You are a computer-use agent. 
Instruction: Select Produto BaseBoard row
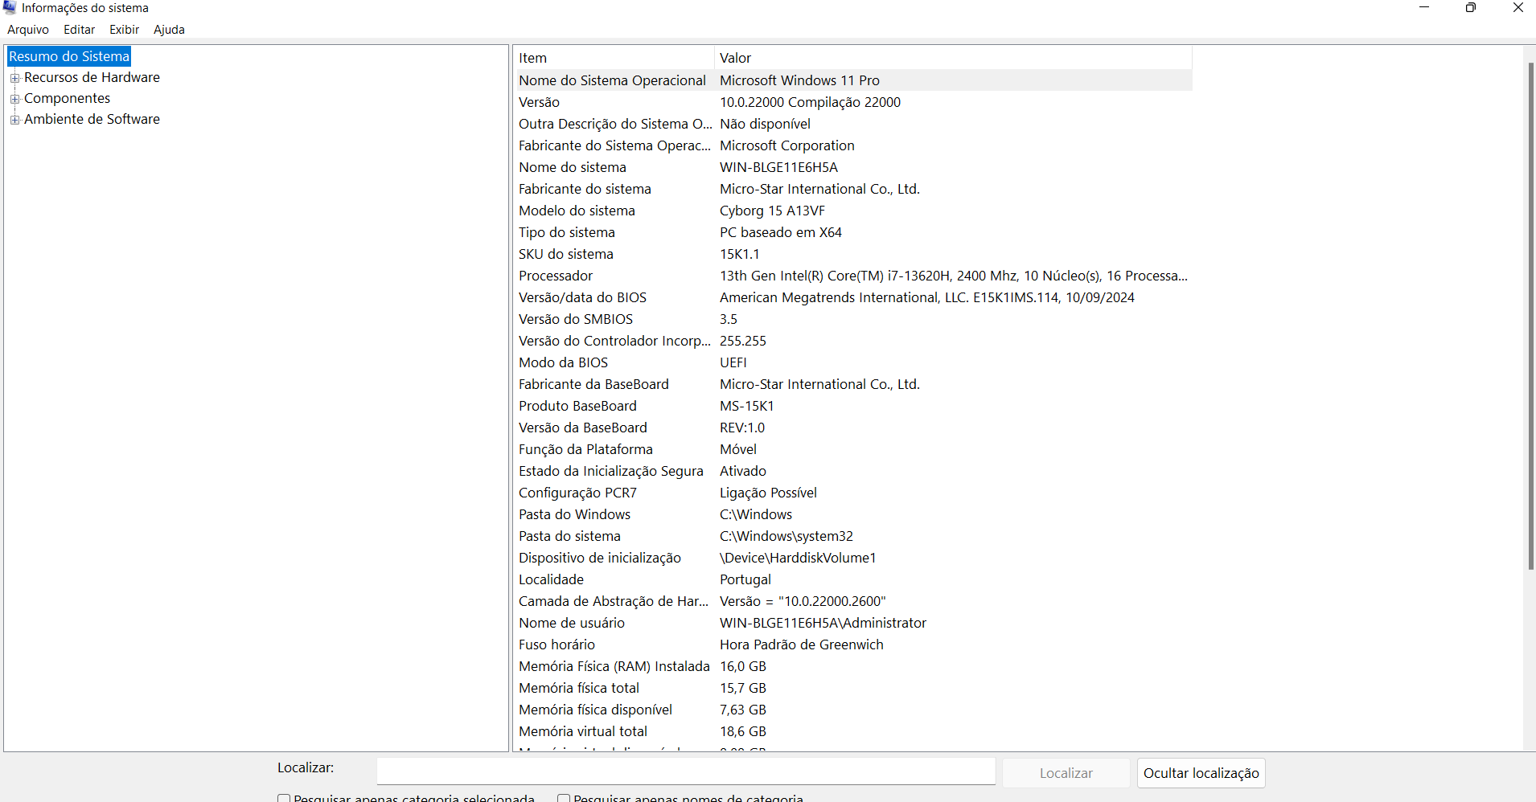click(x=852, y=406)
